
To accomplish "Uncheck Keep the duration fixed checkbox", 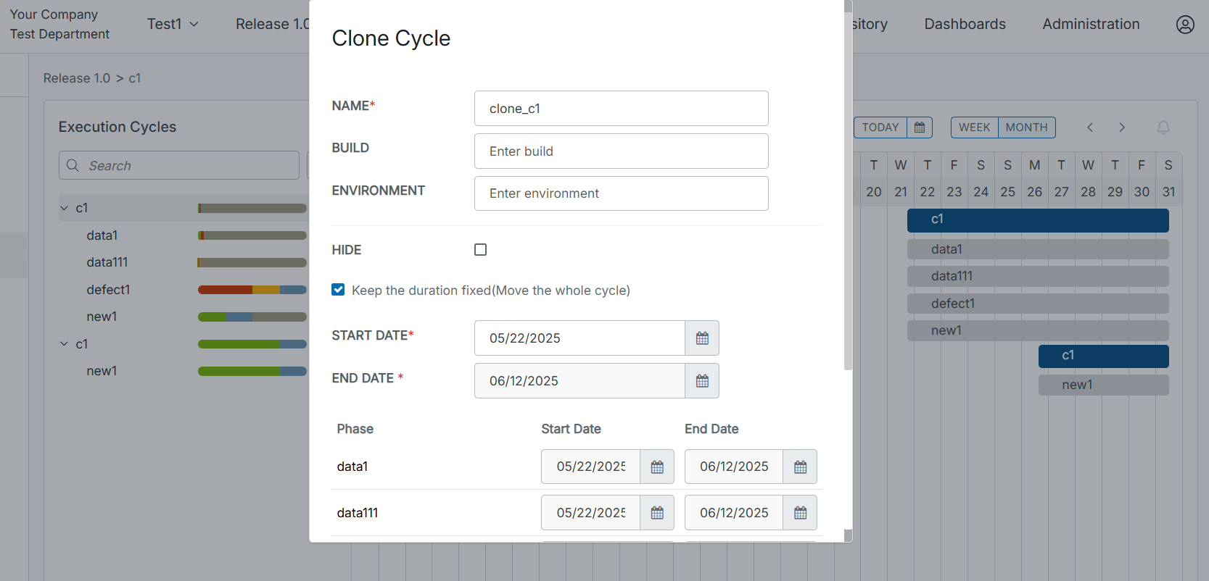I will [x=338, y=290].
